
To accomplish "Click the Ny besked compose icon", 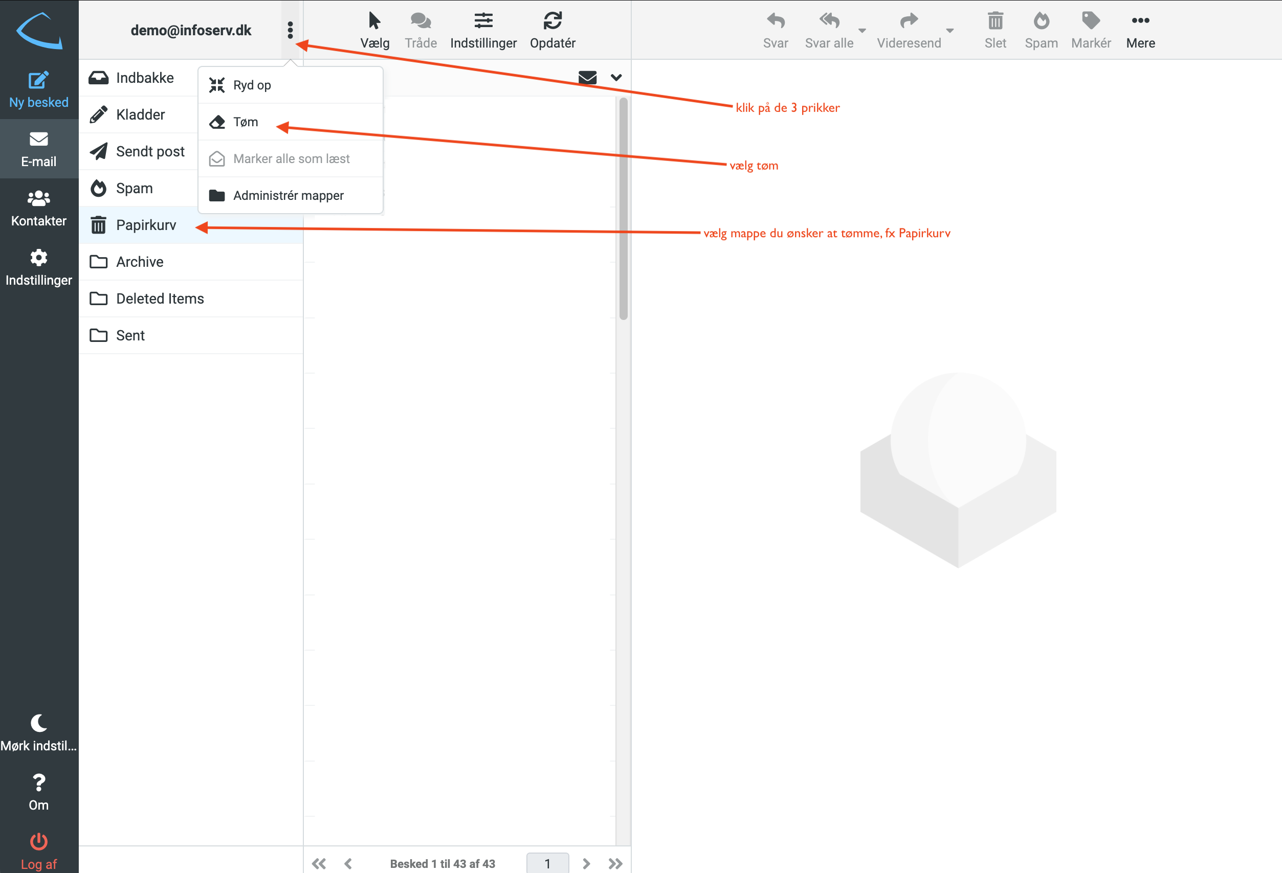I will point(38,80).
